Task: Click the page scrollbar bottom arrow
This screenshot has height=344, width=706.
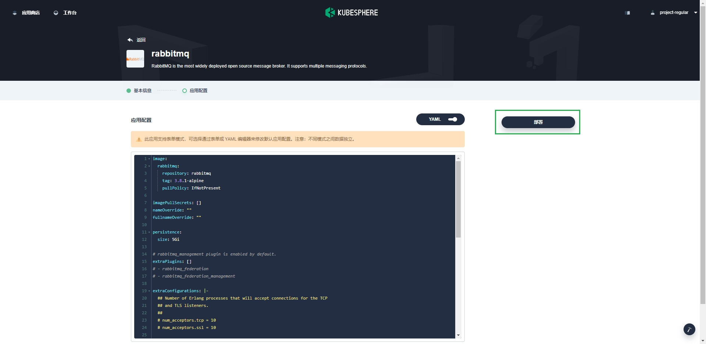Action: tap(703, 341)
